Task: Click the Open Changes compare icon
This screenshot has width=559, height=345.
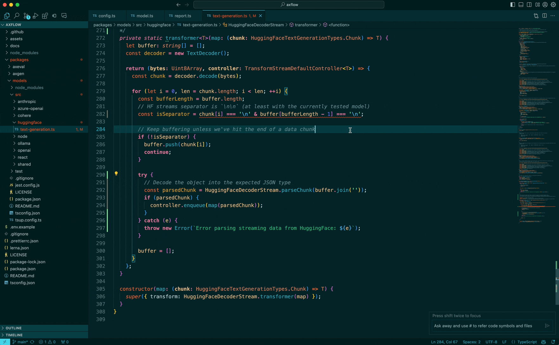Action: coord(536,16)
